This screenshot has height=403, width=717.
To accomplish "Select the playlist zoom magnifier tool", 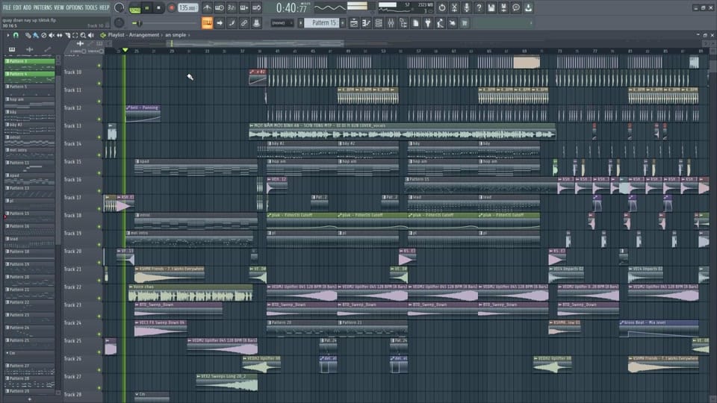I will pos(83,35).
